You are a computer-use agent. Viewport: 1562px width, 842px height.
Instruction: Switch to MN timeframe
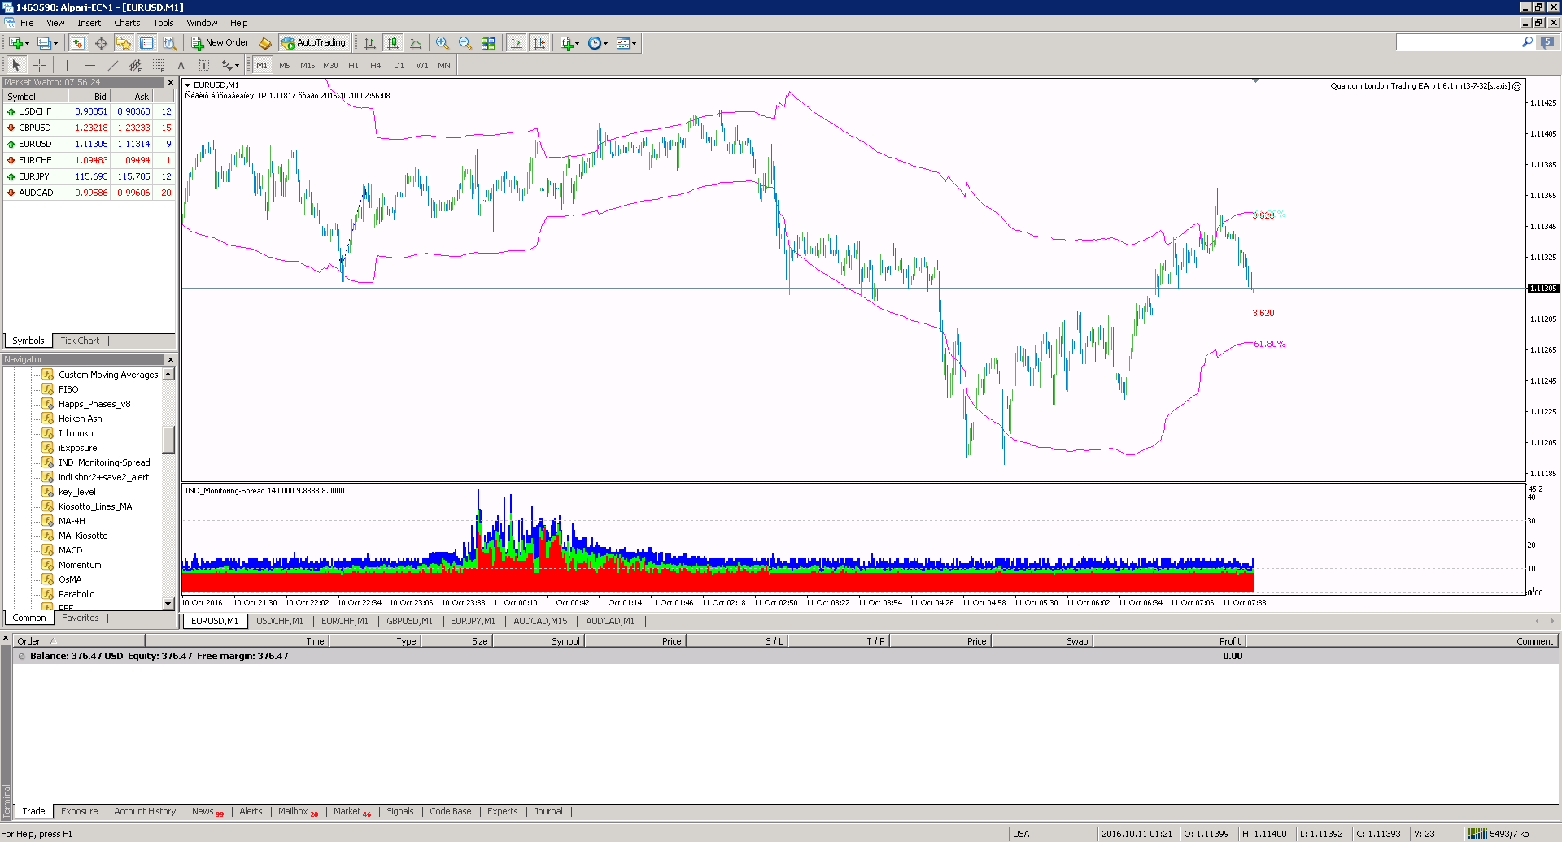click(444, 65)
